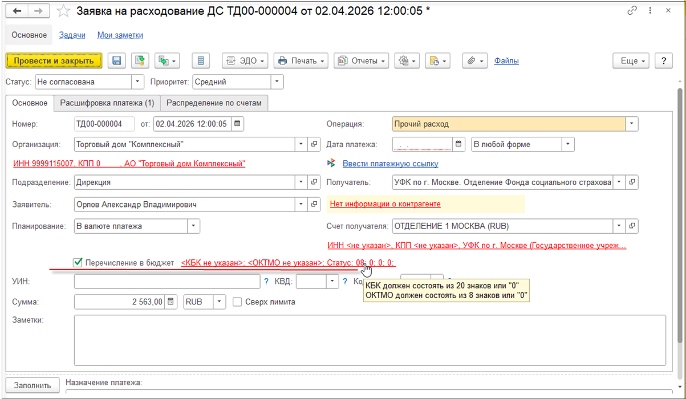Click the floppy disk save icon

[117, 61]
